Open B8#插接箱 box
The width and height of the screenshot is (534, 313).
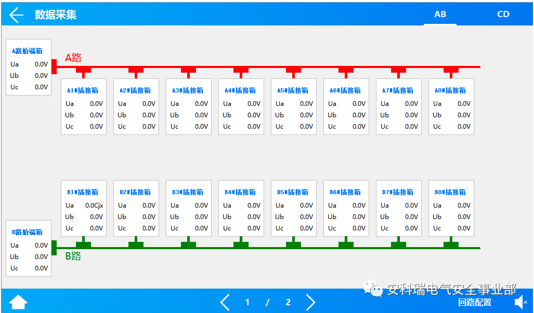pos(451,208)
